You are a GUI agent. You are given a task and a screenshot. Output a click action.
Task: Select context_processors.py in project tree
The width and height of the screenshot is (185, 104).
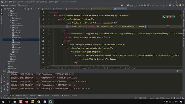click(21, 40)
